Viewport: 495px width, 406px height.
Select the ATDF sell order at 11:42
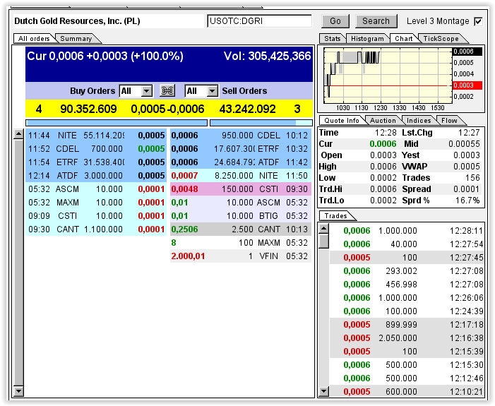[x=241, y=162]
